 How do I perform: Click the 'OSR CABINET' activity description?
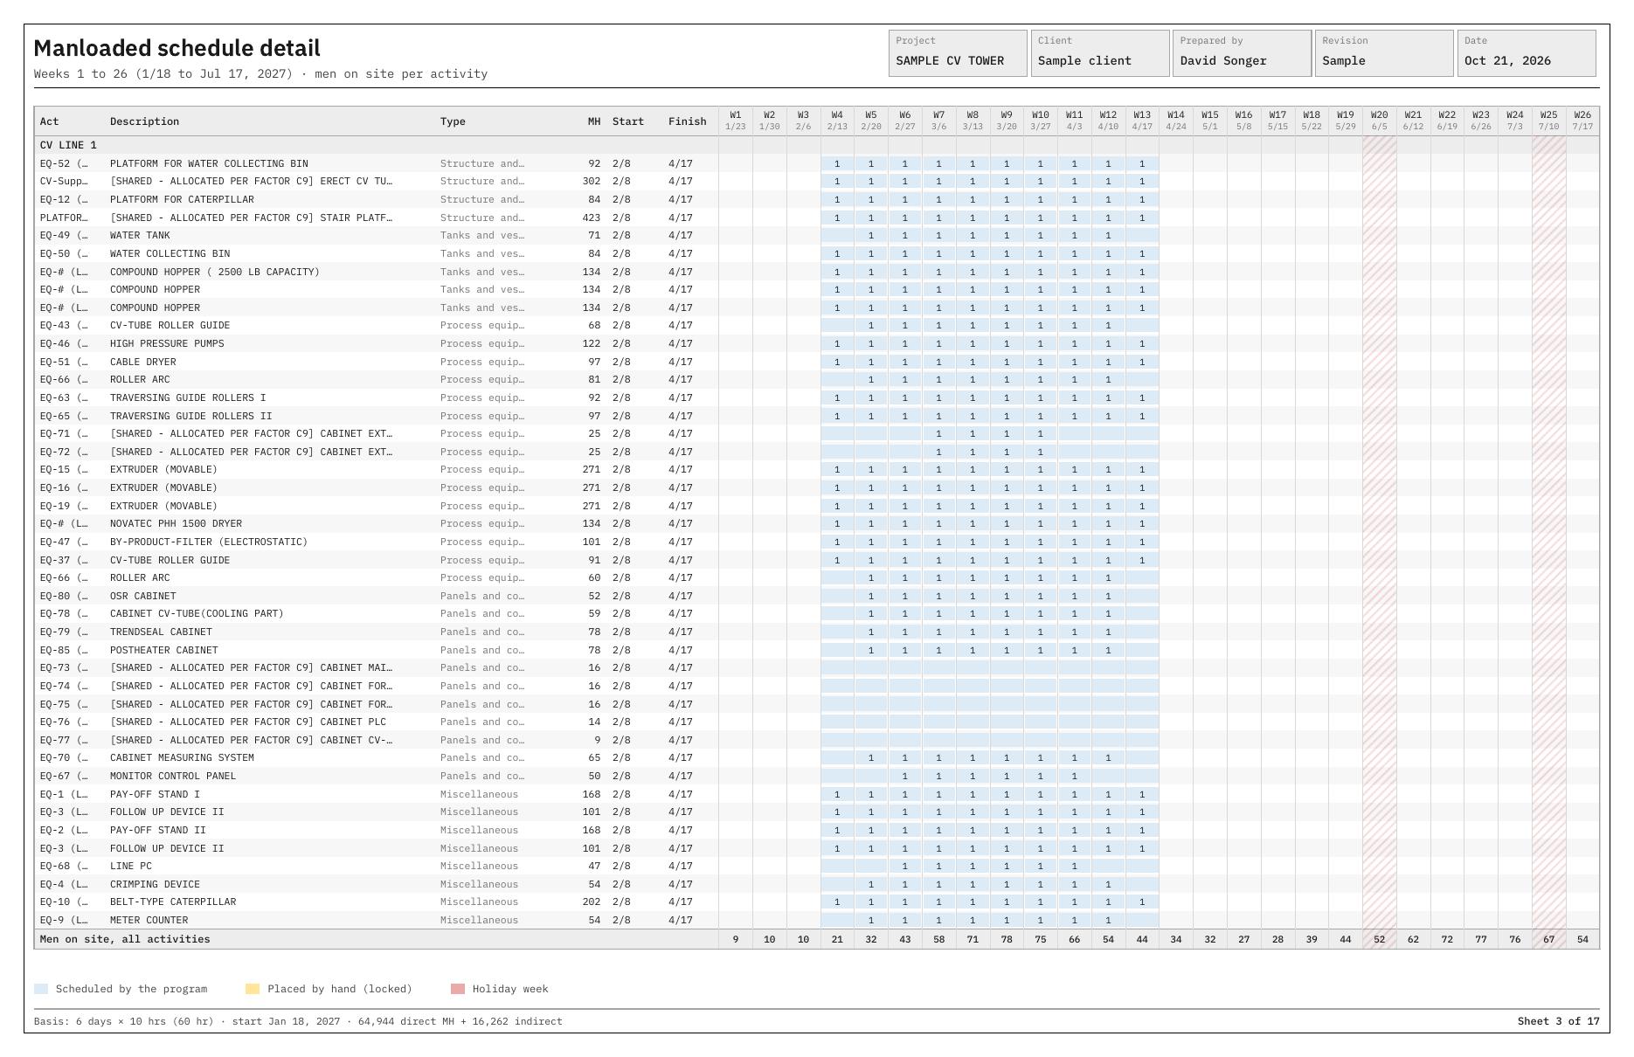pyautogui.click(x=143, y=596)
